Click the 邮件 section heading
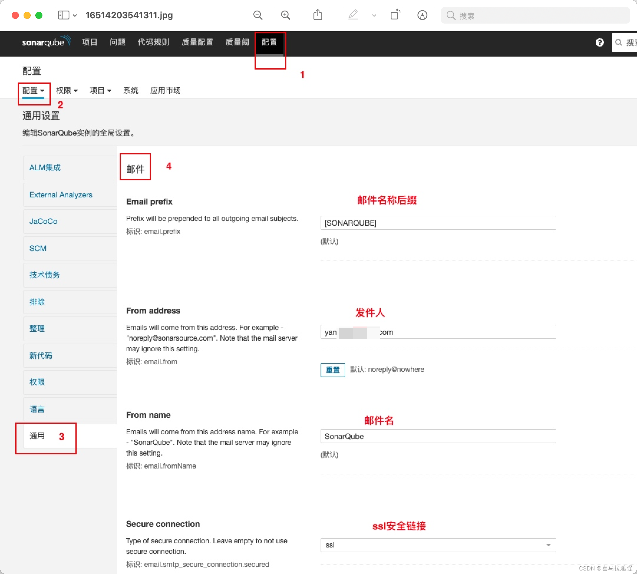The height and width of the screenshot is (574, 637). pyautogui.click(x=135, y=169)
